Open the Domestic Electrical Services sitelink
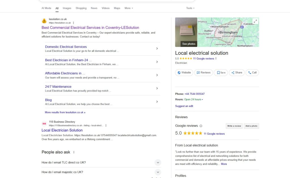The image size is (290, 178). (x=66, y=47)
